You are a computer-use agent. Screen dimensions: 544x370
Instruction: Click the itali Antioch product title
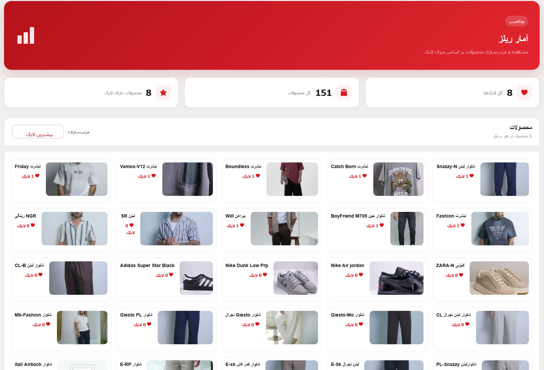(33, 364)
